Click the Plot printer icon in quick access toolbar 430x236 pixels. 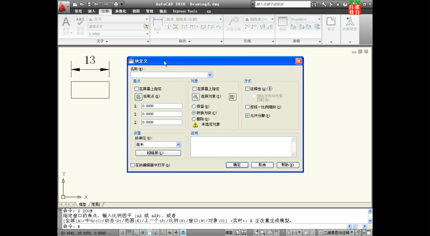point(116,4)
